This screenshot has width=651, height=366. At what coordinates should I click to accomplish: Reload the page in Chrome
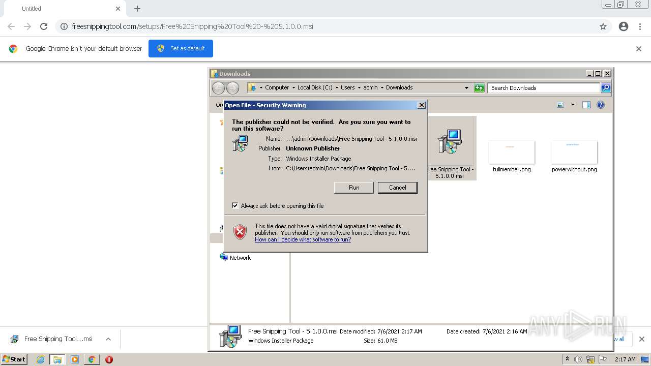(44, 26)
